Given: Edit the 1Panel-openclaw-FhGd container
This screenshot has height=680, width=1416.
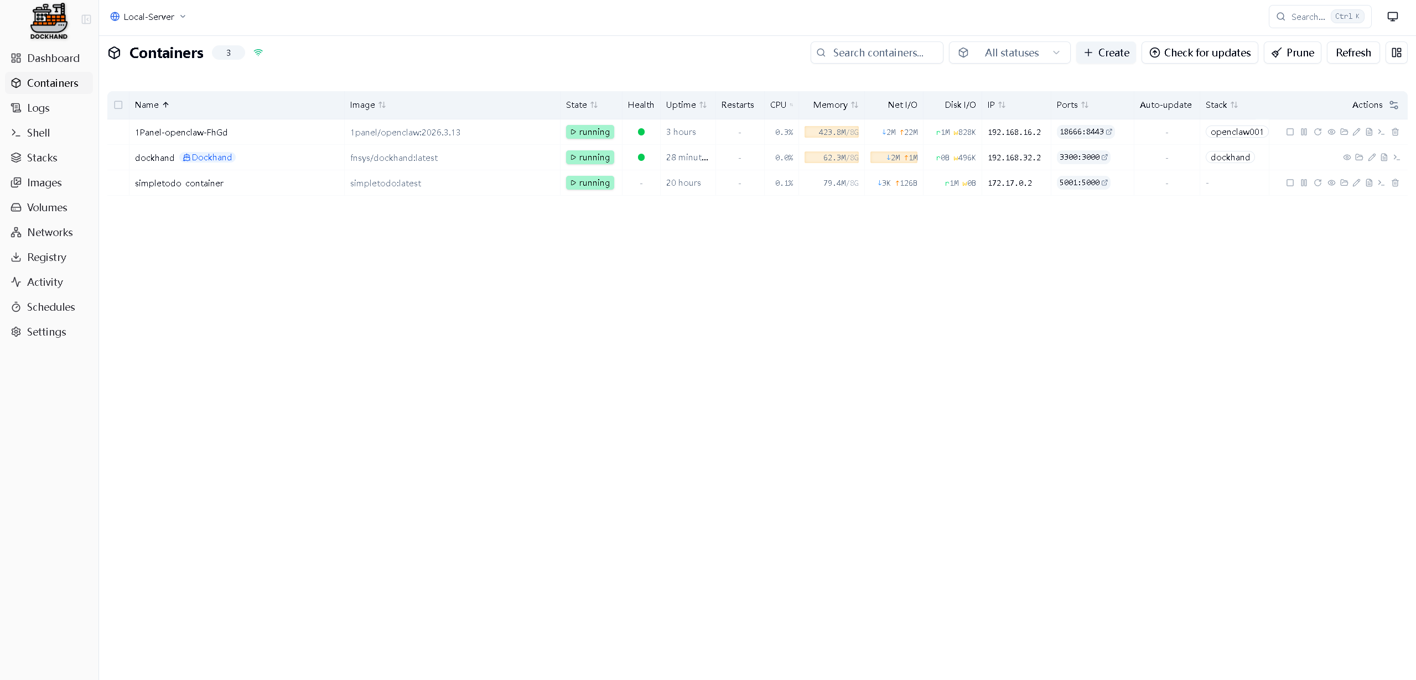Looking at the screenshot, I should tap(1356, 132).
